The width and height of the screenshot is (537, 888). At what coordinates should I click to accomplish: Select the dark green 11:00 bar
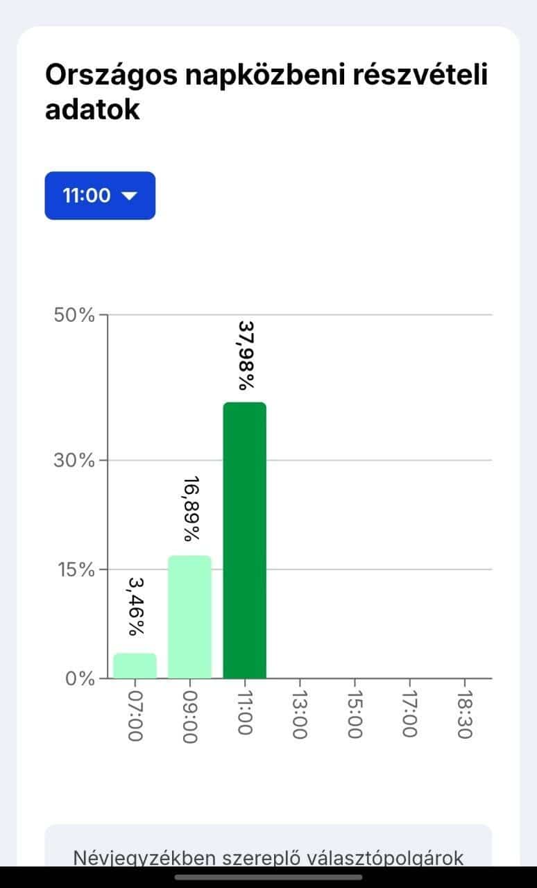(x=244, y=540)
